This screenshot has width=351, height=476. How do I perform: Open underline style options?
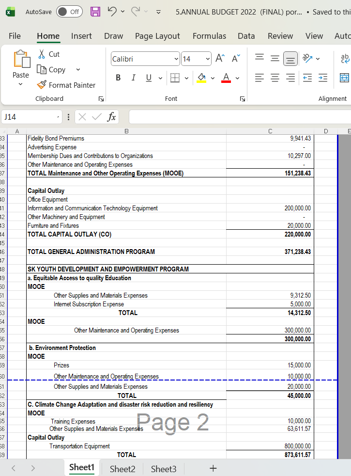tap(160, 78)
